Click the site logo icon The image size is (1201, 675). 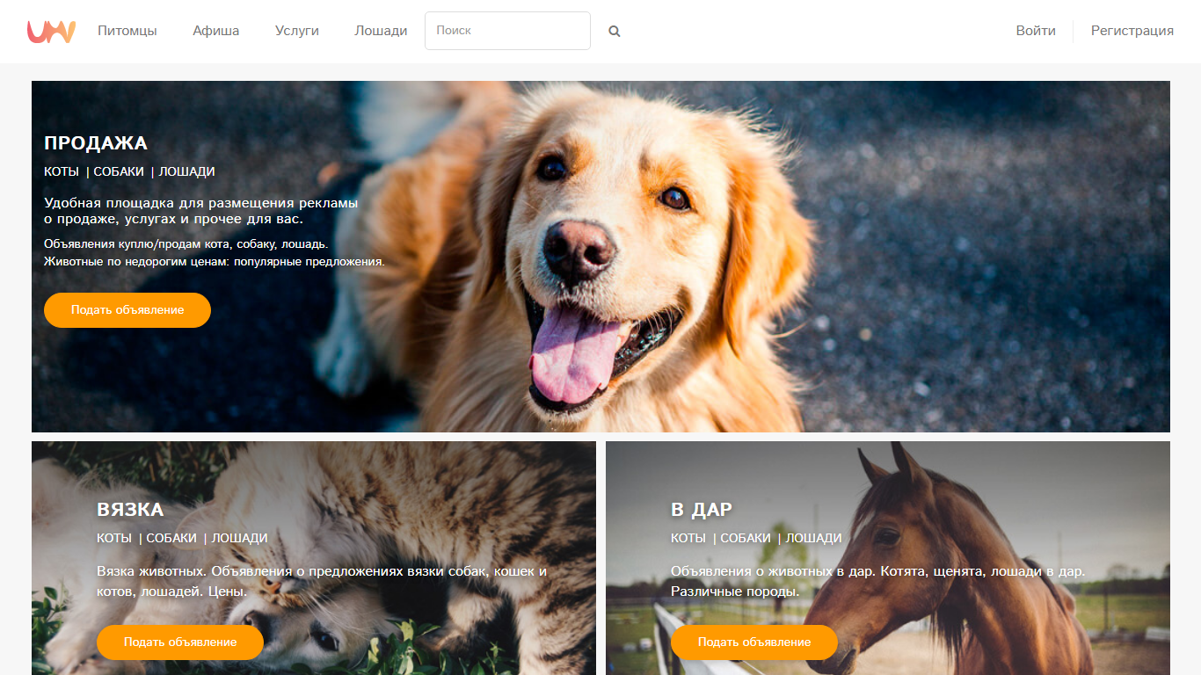51,32
